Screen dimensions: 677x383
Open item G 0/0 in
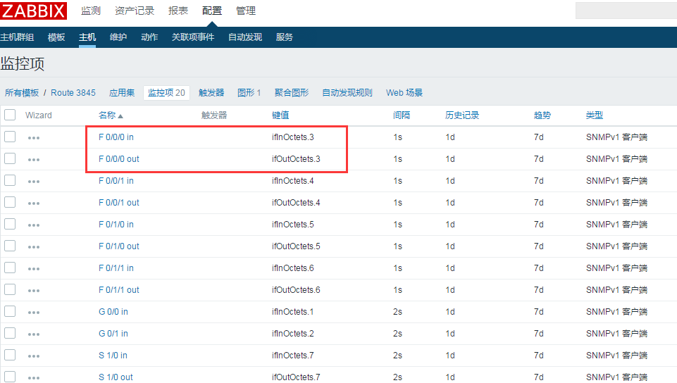pyautogui.click(x=113, y=311)
